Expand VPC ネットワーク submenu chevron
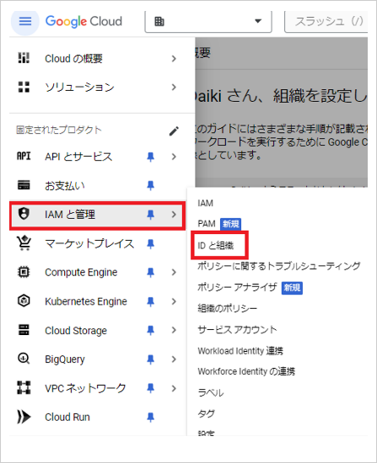Viewport: 377px width, 463px height. (x=174, y=388)
